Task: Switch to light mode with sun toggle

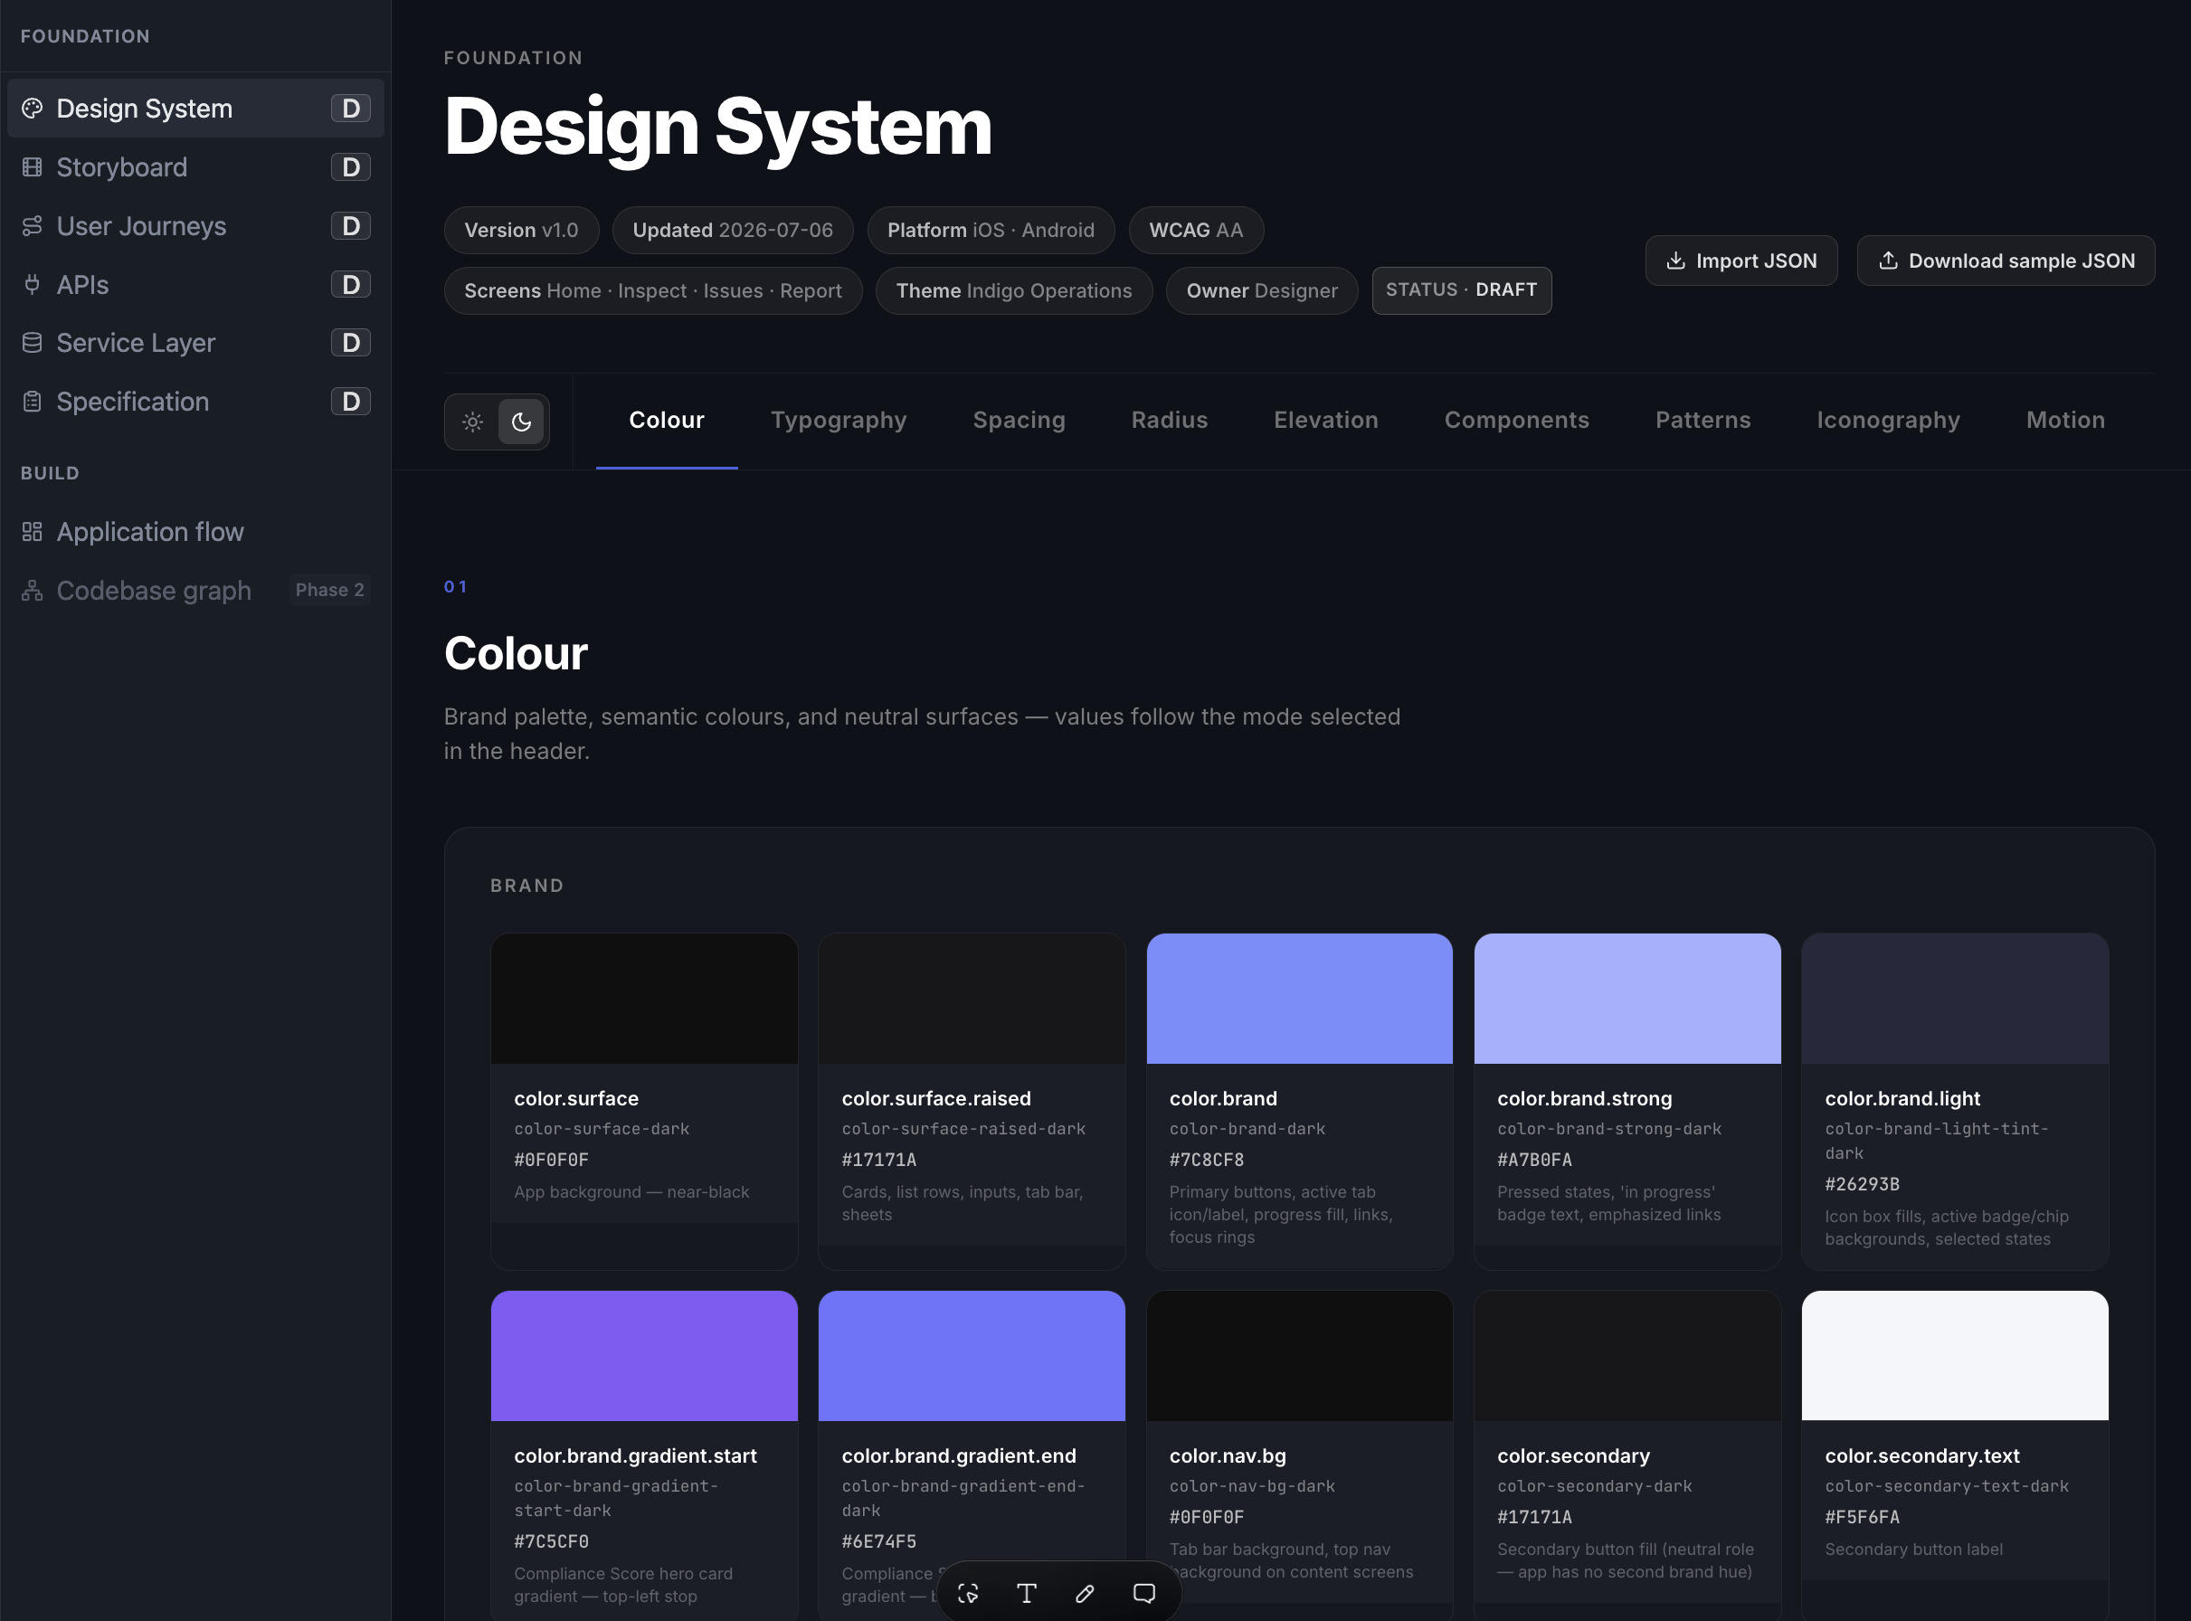Action: point(473,422)
